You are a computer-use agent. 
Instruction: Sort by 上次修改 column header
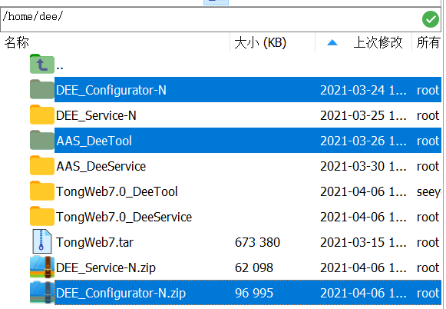[x=378, y=43]
